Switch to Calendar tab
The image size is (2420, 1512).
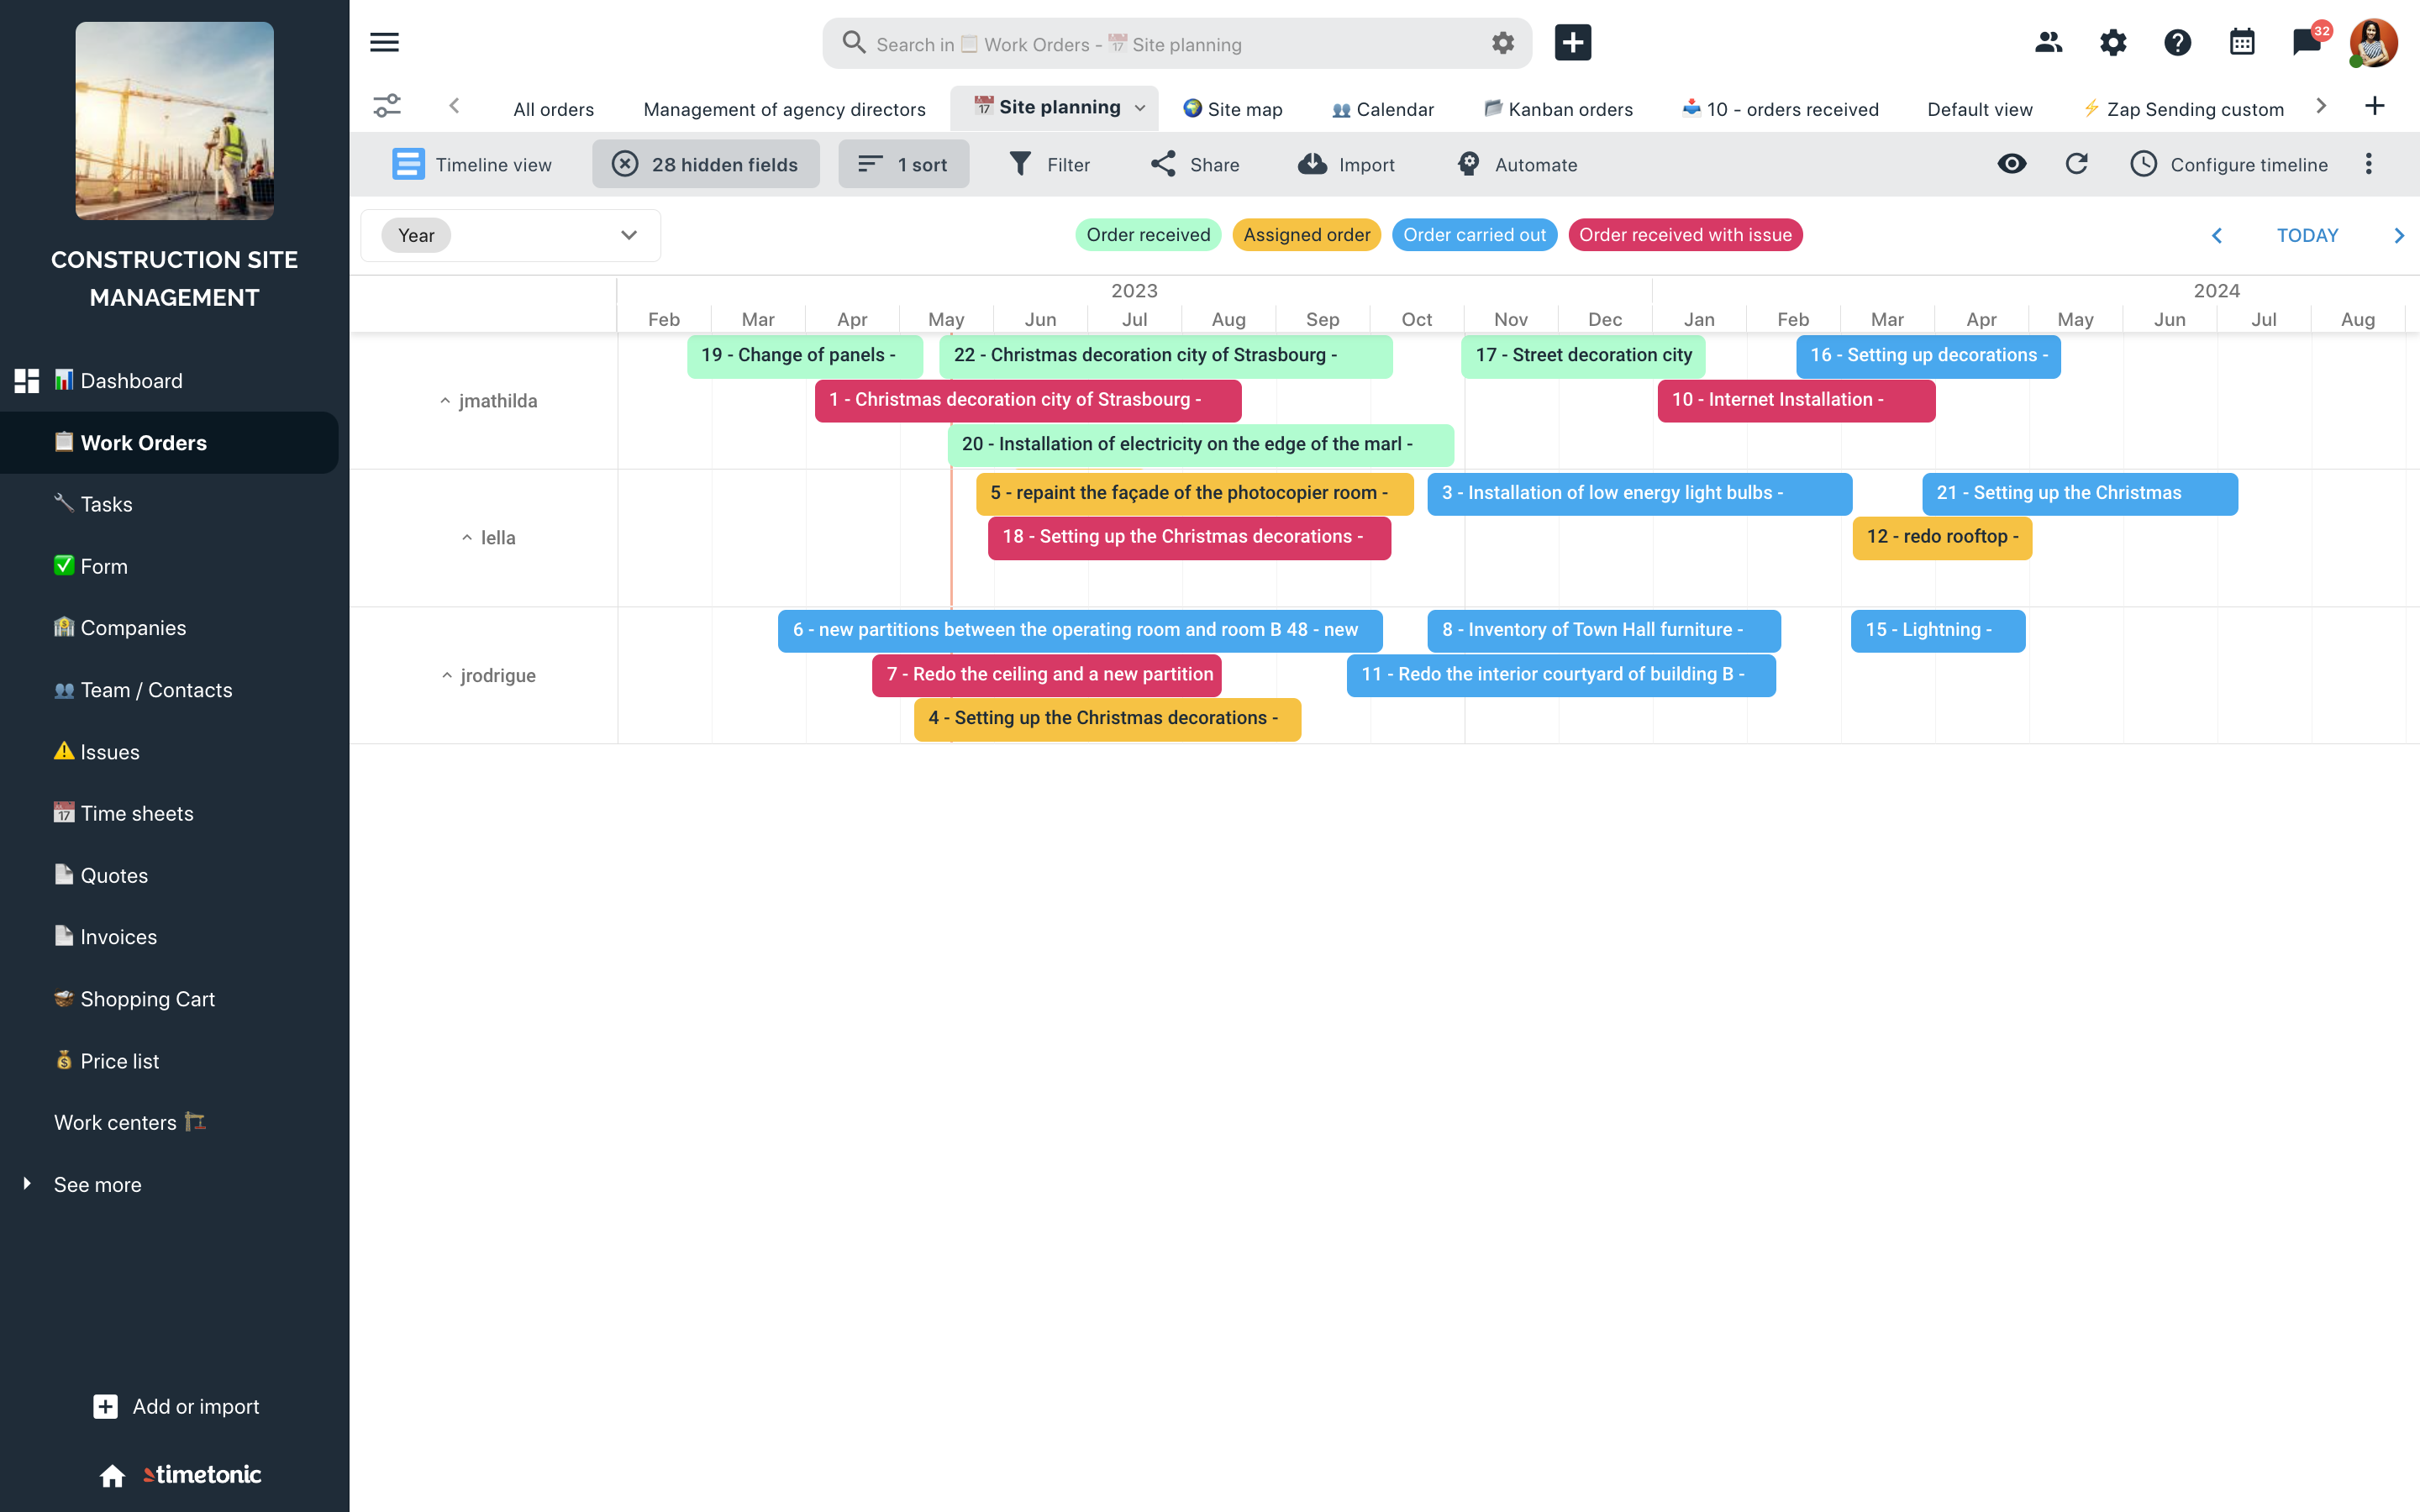[1383, 109]
